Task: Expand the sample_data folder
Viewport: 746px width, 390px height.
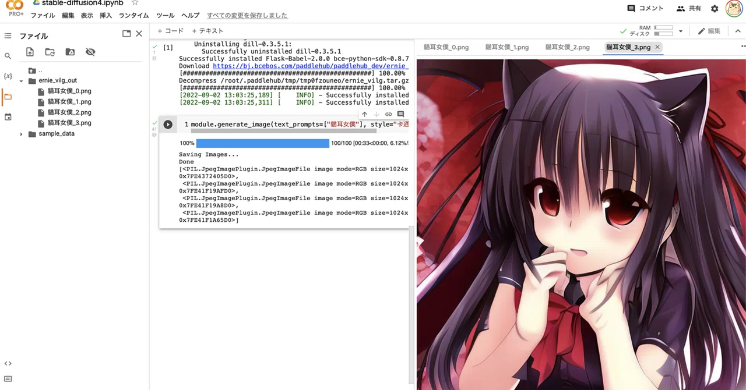Action: click(22, 134)
